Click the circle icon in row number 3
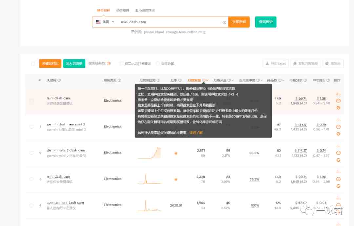Viewport: 354px width, 226px height. coord(338,179)
